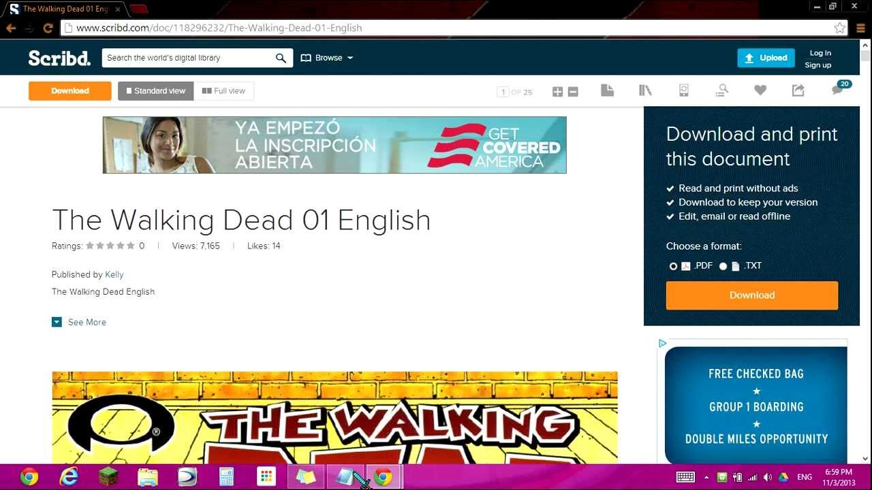This screenshot has height=490, width=872.
Task: Click the Views: 7,165 text
Action: tap(196, 246)
